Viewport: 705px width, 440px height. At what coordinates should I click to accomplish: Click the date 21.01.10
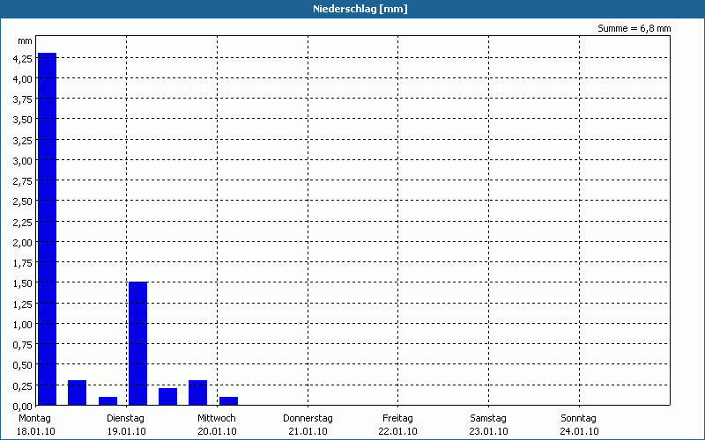pyautogui.click(x=308, y=432)
